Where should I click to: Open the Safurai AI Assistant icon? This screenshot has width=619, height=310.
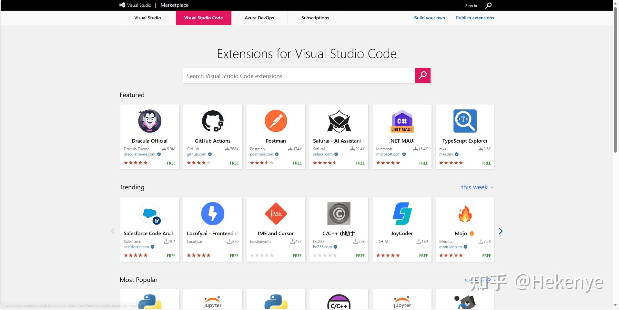(x=339, y=121)
